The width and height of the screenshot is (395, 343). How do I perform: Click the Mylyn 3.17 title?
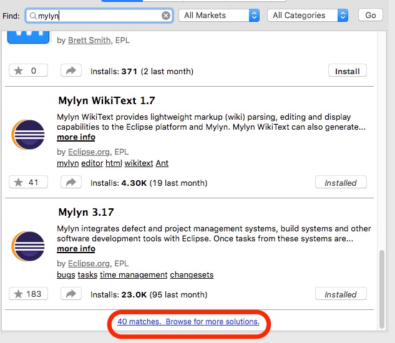86,212
